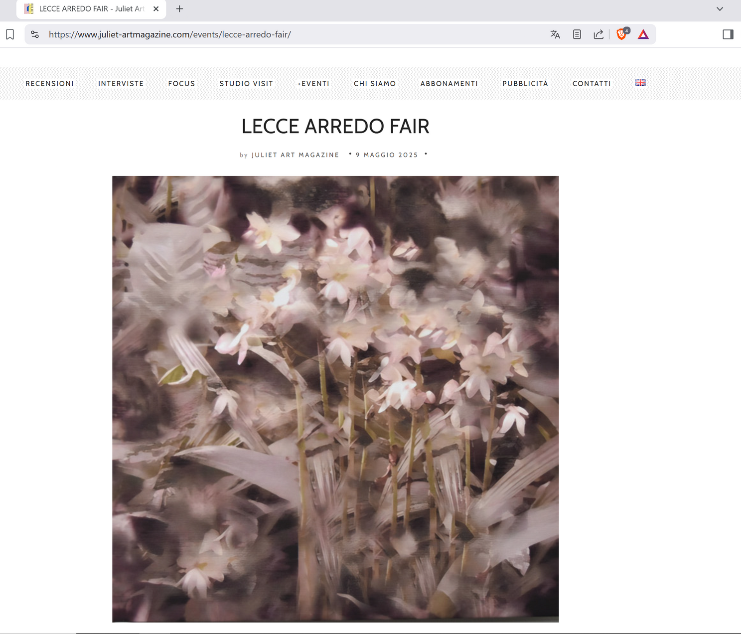The image size is (741, 634).
Task: Open the INTERVISTE menu item
Action: click(x=121, y=84)
